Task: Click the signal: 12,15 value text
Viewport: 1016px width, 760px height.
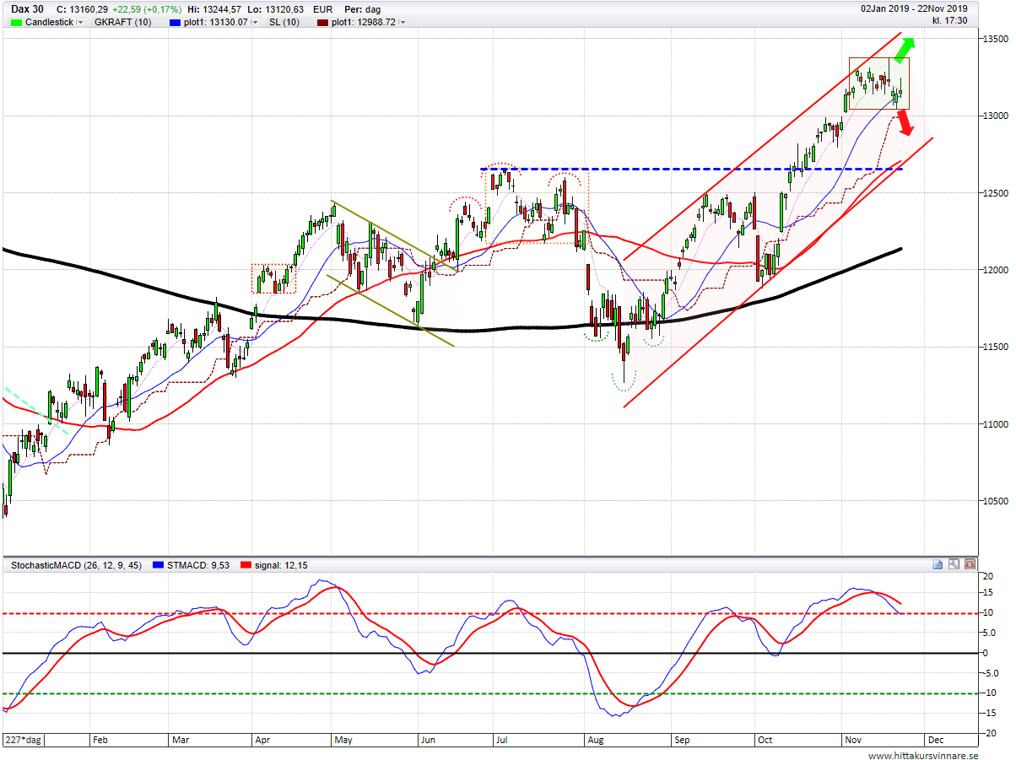Action: (281, 564)
